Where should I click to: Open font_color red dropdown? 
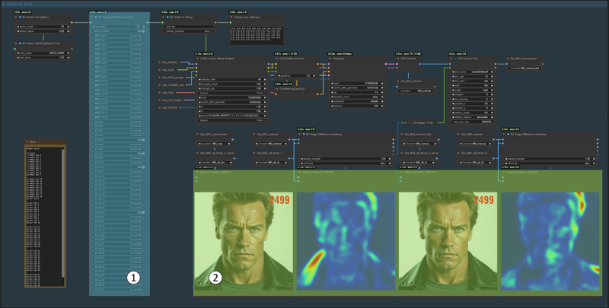[473, 81]
